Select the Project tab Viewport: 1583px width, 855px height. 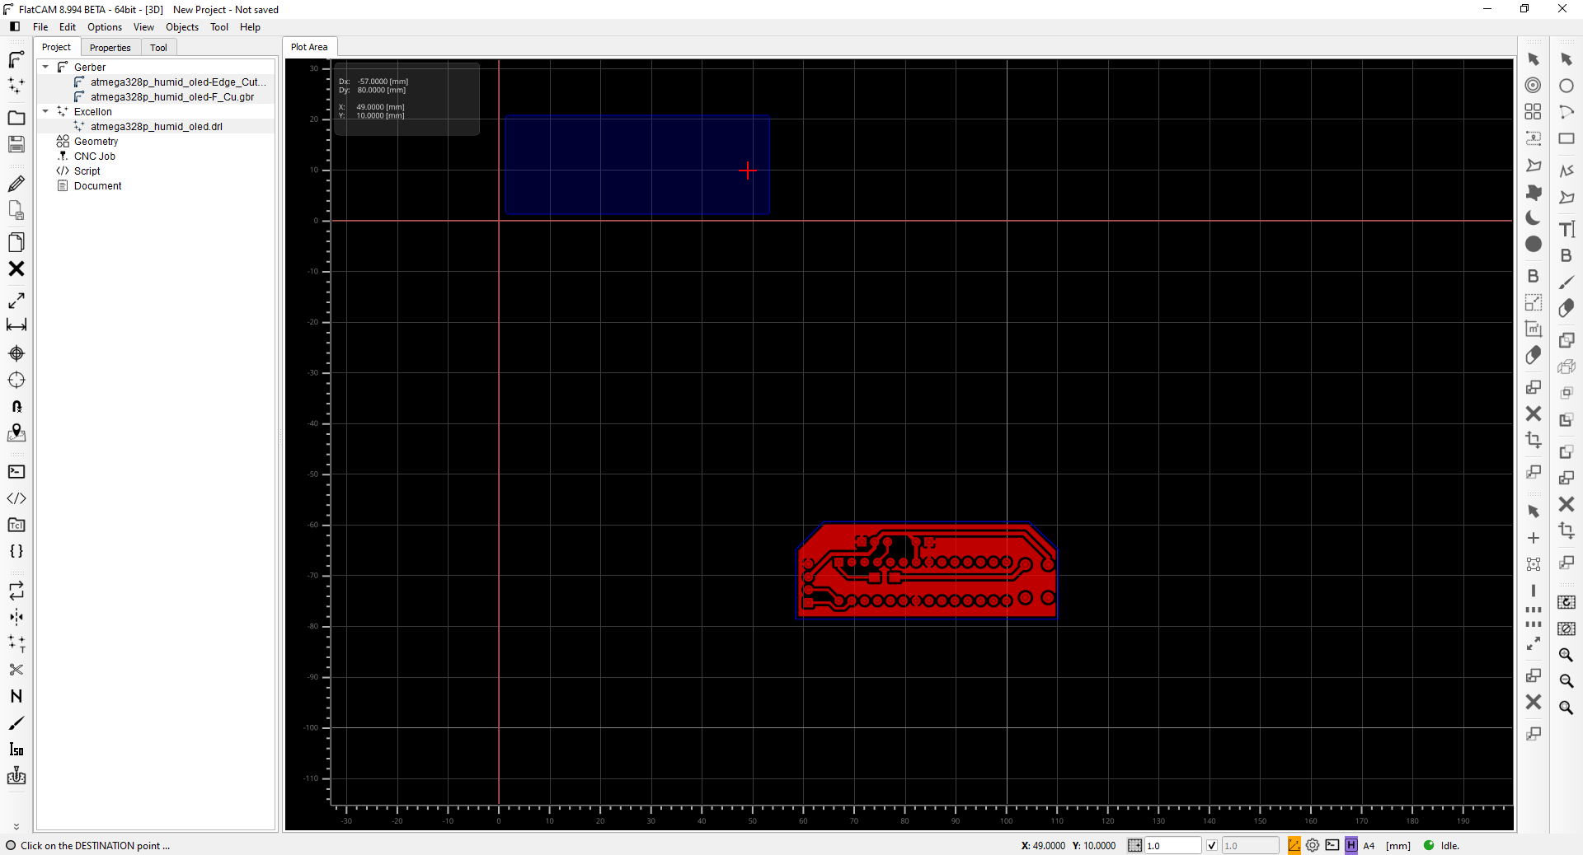coord(57,47)
